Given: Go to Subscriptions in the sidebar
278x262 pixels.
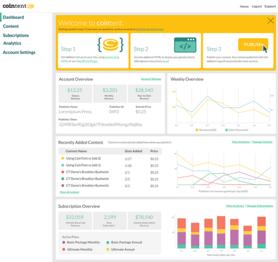Looking at the screenshot, I should point(16,35).
